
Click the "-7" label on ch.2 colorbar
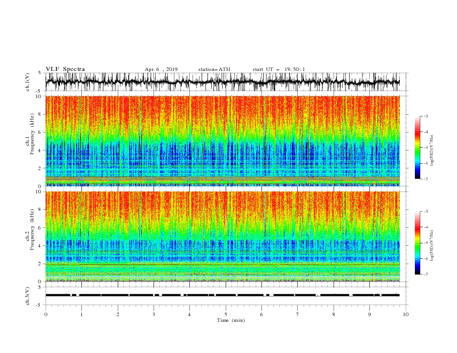click(426, 275)
